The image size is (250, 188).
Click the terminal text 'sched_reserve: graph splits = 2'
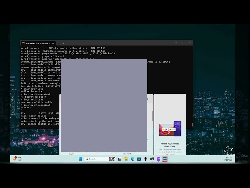click(43, 56)
